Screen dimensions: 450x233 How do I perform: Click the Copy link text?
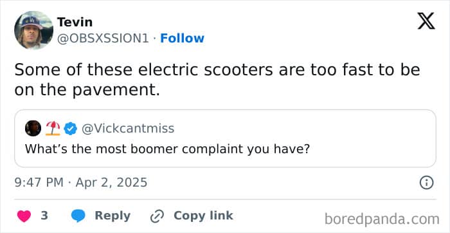[203, 216]
